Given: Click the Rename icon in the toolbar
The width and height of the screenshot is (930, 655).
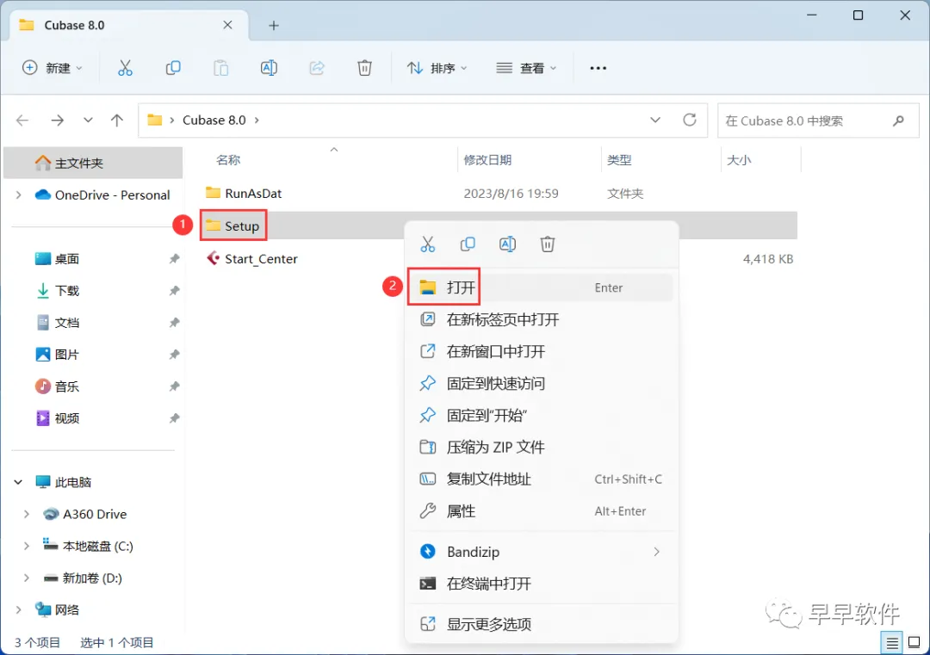Looking at the screenshot, I should 269,68.
